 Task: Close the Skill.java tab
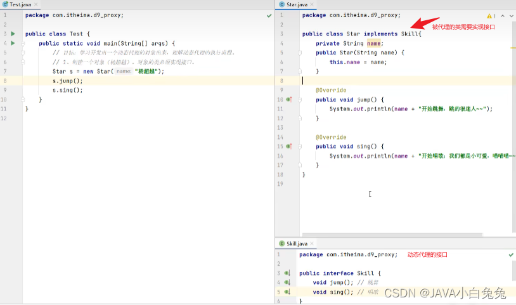coord(312,243)
